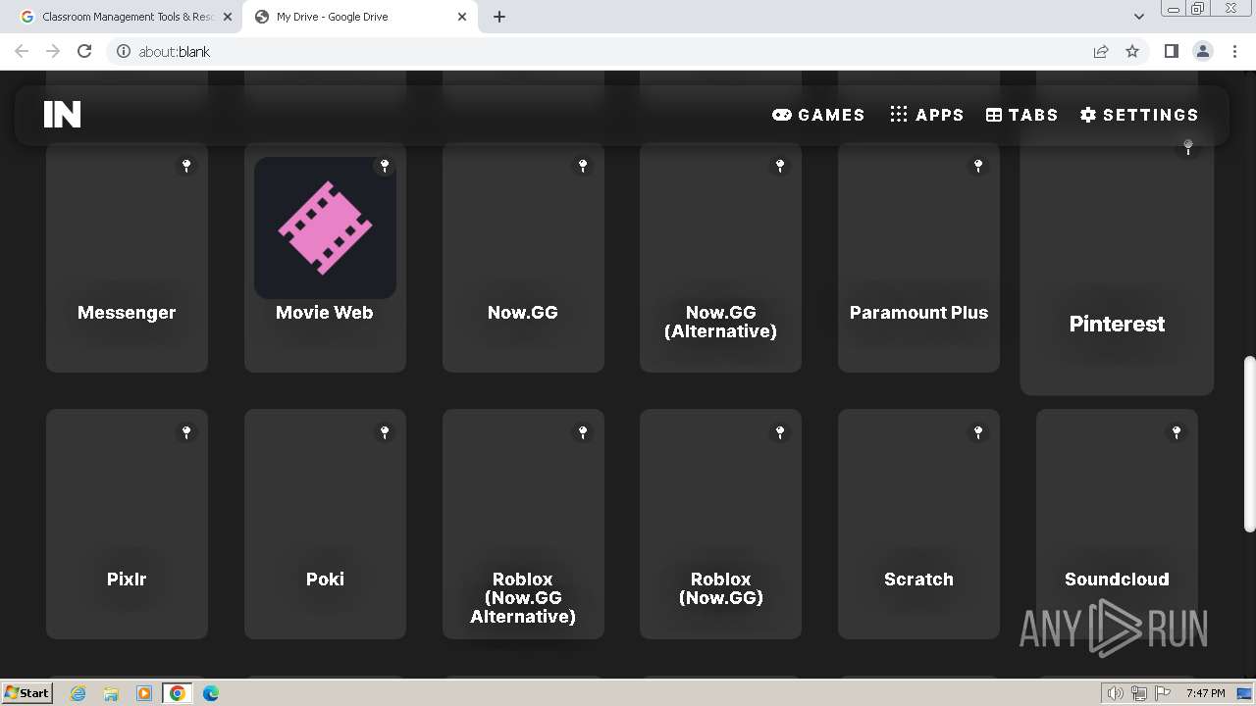
Task: Open Action Center flag icon
Action: click(1163, 693)
